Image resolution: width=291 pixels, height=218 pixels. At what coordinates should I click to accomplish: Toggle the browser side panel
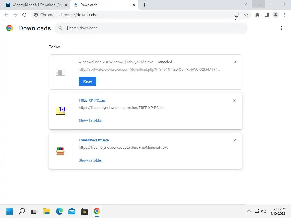point(267,15)
